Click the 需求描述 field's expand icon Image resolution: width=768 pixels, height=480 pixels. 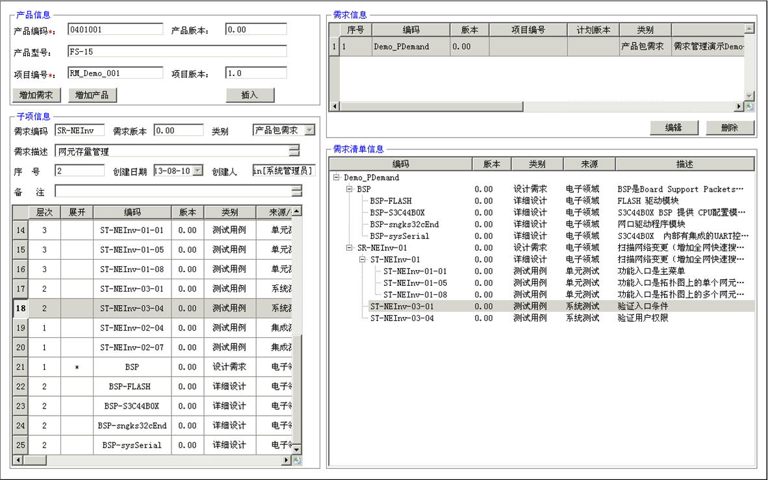(295, 151)
